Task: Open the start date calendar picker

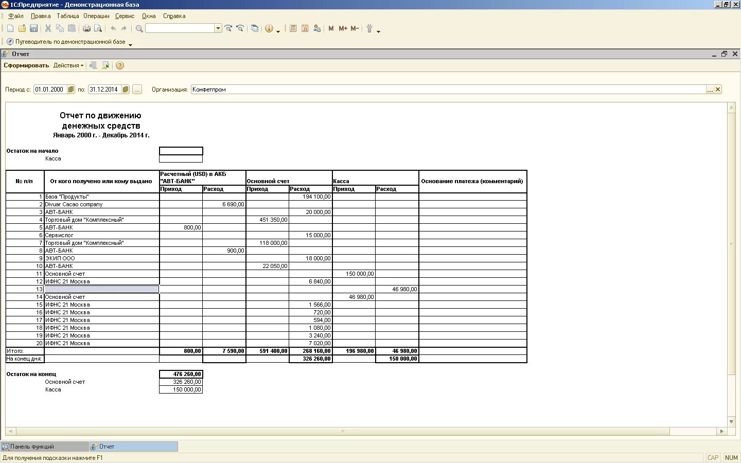Action: [71, 90]
